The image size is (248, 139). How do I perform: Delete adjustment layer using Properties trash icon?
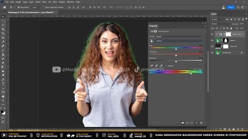201,123
